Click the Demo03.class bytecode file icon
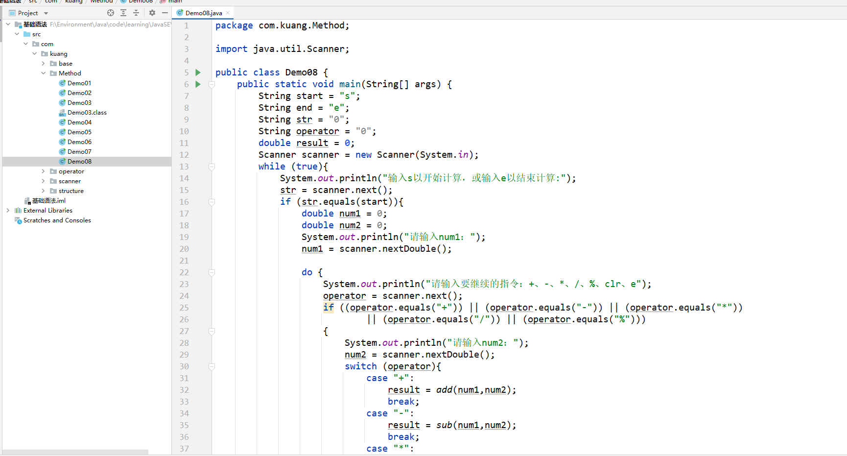The height and width of the screenshot is (456, 847). [x=63, y=113]
